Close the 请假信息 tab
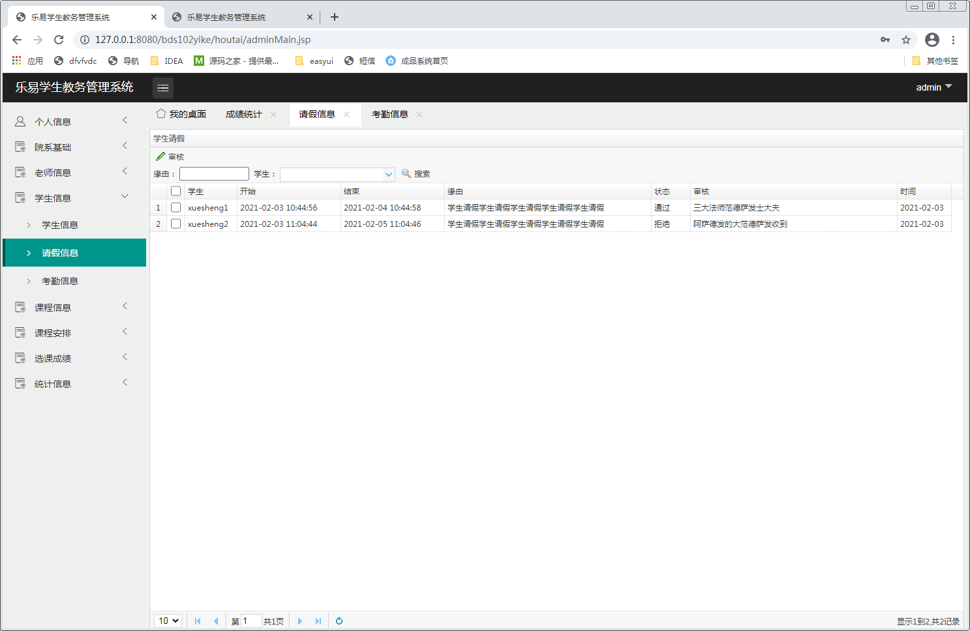The height and width of the screenshot is (631, 970). 346,115
